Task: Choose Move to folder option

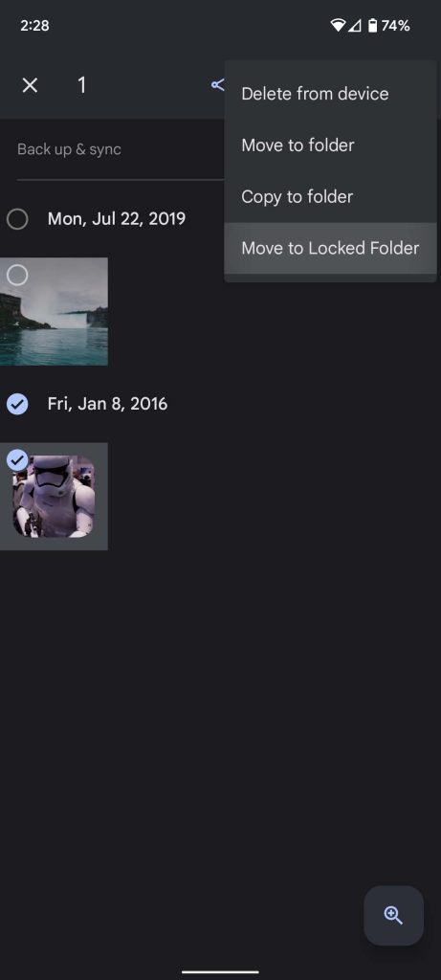Action: (330, 145)
